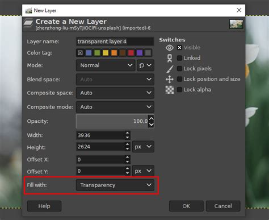
Task: Open the layer mode group switcher dropdown
Action: [145, 65]
